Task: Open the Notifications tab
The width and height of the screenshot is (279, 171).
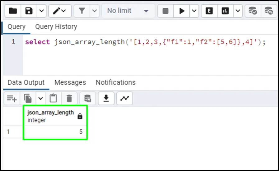Action: pyautogui.click(x=115, y=82)
